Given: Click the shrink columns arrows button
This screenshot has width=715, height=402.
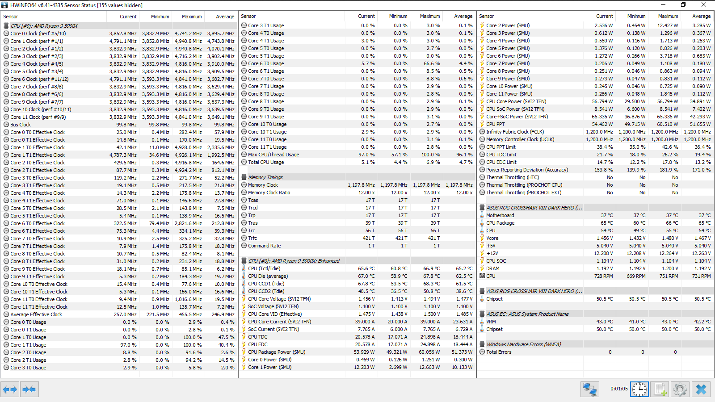Looking at the screenshot, I should coord(29,389).
